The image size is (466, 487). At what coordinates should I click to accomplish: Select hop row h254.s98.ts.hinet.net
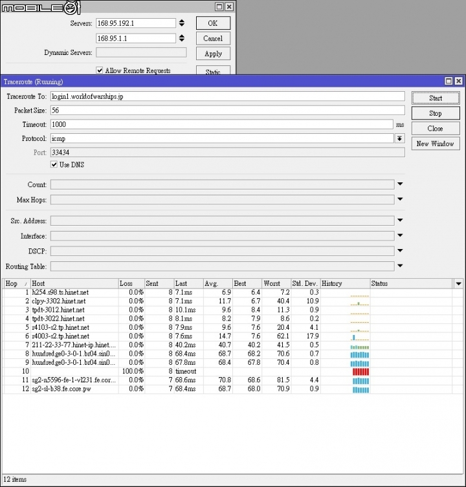click(233, 292)
